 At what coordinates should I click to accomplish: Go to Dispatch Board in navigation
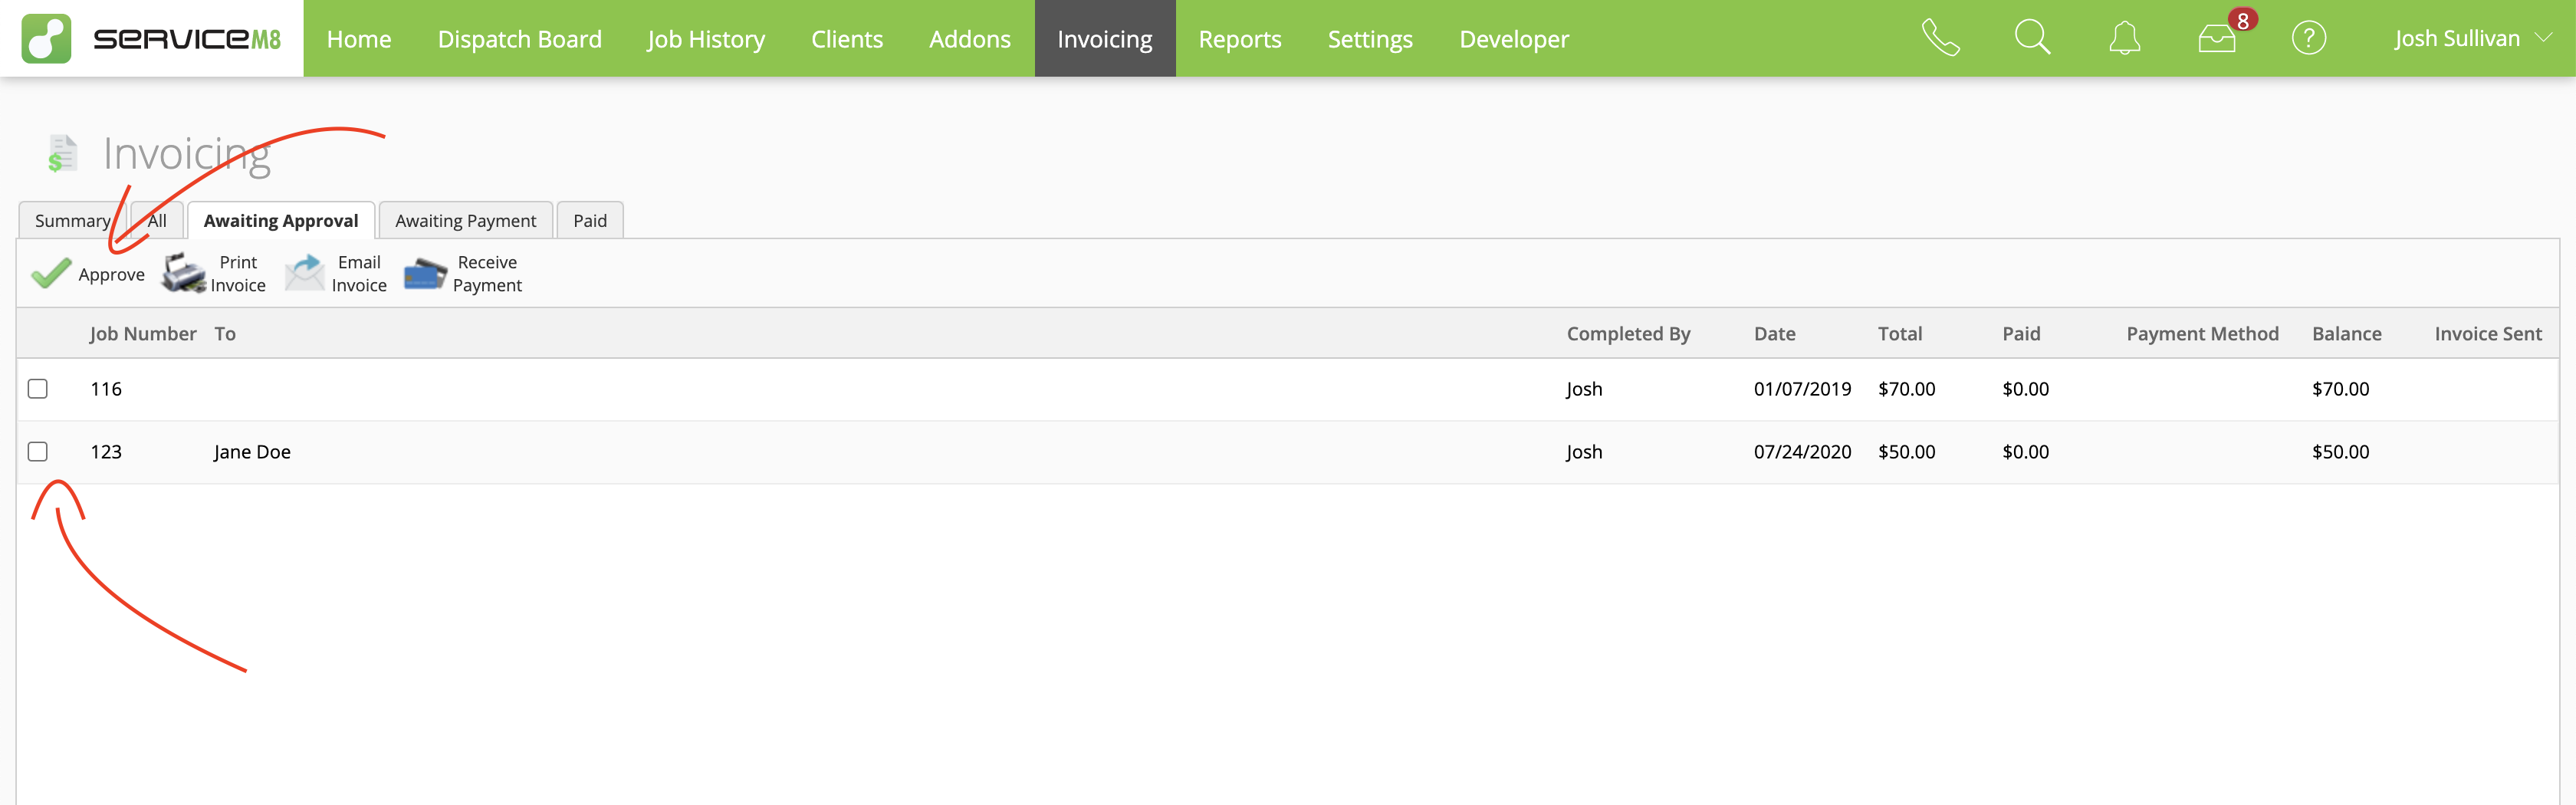(x=519, y=38)
